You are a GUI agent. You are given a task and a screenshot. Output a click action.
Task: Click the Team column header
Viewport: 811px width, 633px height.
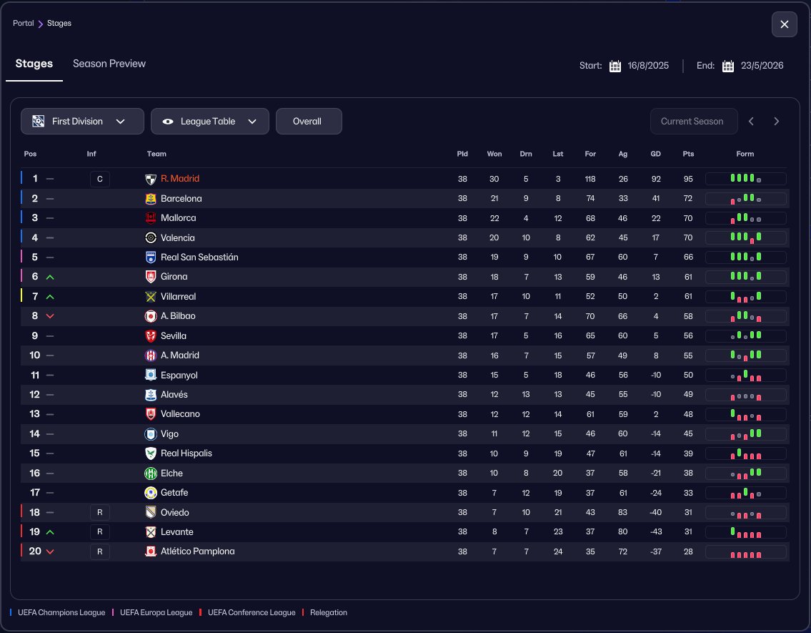(156, 154)
